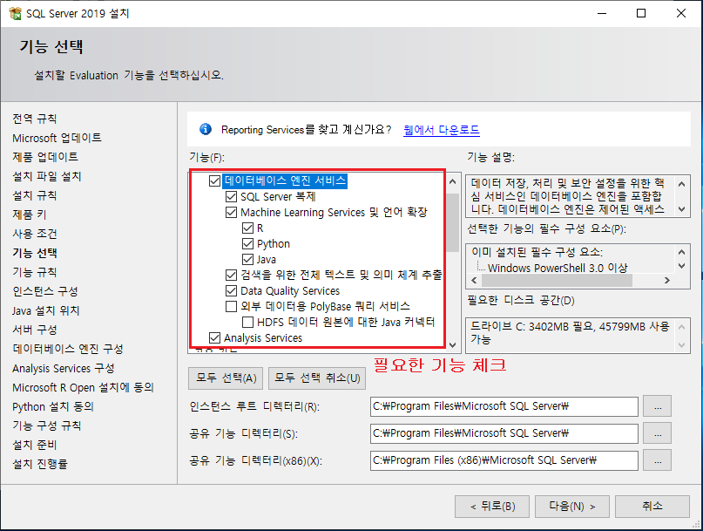Viewport: 703px width, 531px height.
Task: Select the 데이터베이스 엔진 구성 step
Action: (68, 350)
